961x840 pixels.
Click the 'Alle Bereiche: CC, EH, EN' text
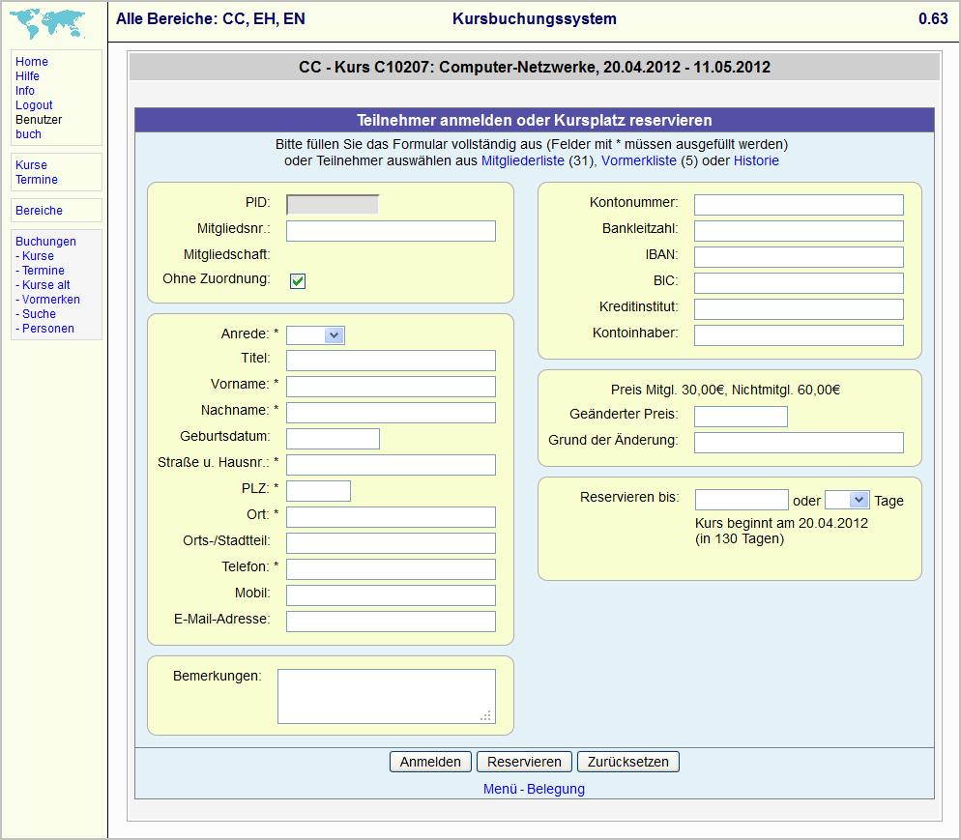pyautogui.click(x=210, y=19)
